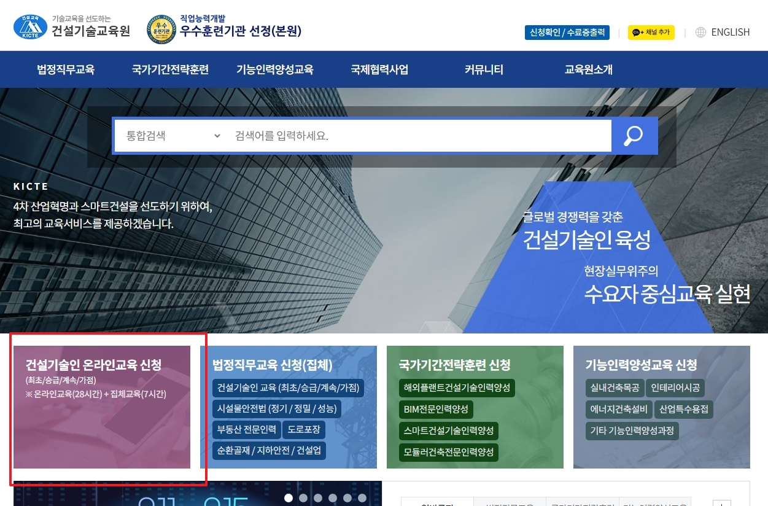Select 부동산 전문인력 button
This screenshot has height=506, width=768.
(246, 429)
